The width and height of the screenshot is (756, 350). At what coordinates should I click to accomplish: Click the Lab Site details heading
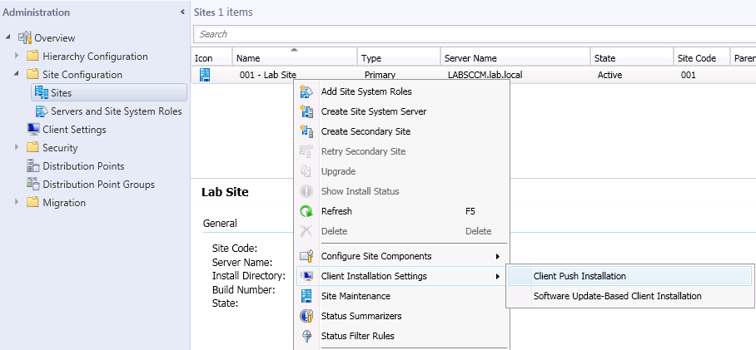point(225,192)
